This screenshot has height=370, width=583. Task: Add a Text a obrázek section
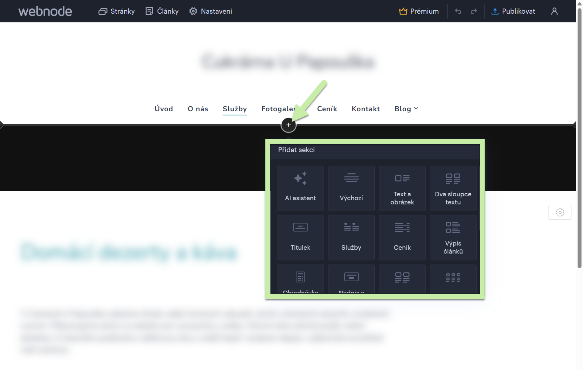coord(402,188)
